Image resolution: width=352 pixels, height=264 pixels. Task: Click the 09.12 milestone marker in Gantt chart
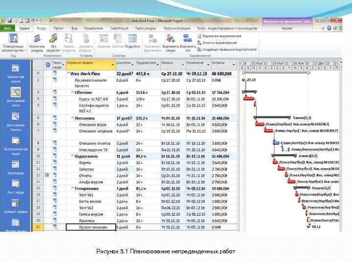coord(308,227)
